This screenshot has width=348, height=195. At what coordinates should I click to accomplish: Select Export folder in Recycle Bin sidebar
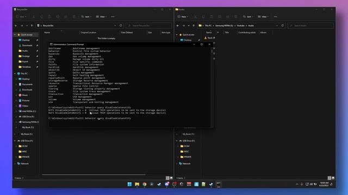(x=25, y=61)
